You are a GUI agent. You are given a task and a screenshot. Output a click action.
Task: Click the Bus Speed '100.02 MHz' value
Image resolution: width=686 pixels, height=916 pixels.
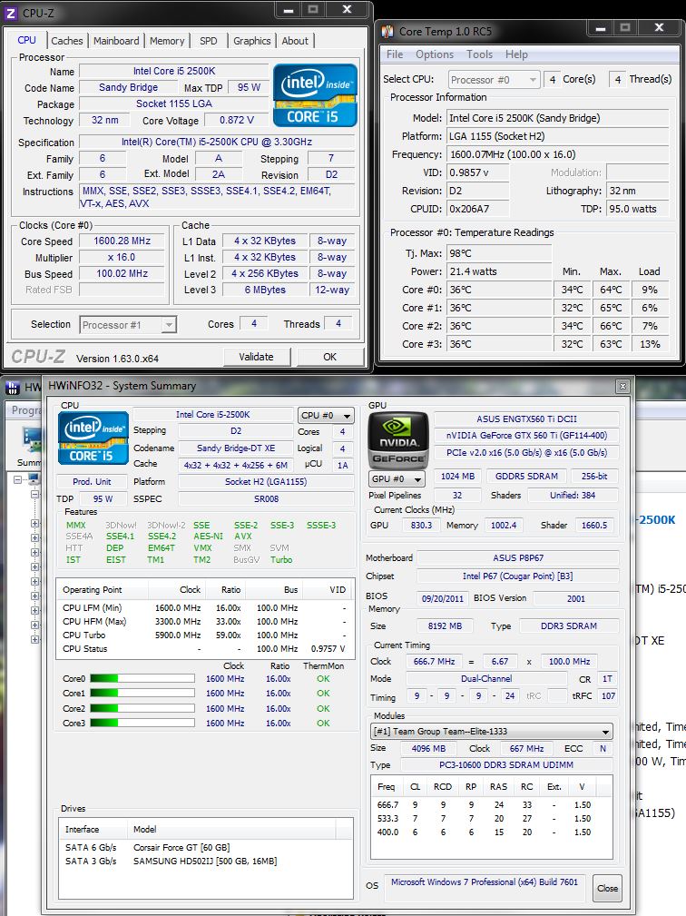[122, 273]
